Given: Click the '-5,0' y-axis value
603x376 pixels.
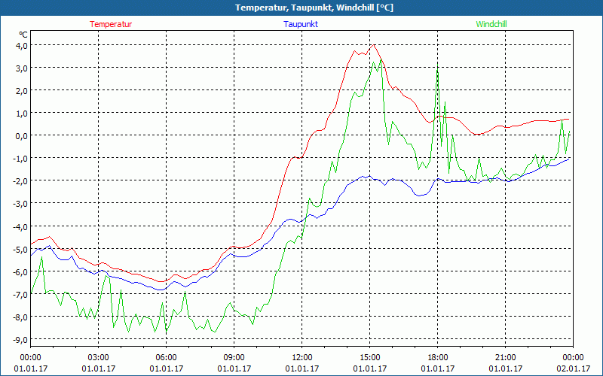Looking at the screenshot, I should click(x=20, y=249).
